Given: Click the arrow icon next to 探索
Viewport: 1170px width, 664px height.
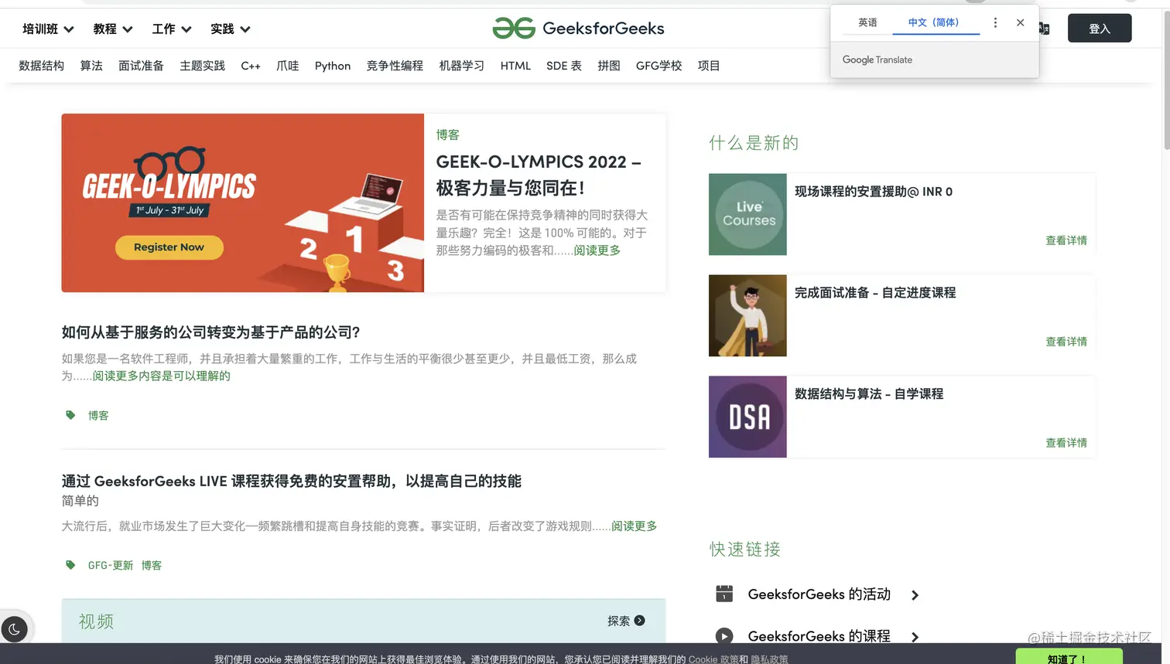Looking at the screenshot, I should tap(639, 620).
